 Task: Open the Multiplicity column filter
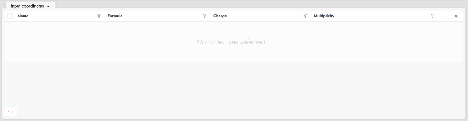(433, 16)
